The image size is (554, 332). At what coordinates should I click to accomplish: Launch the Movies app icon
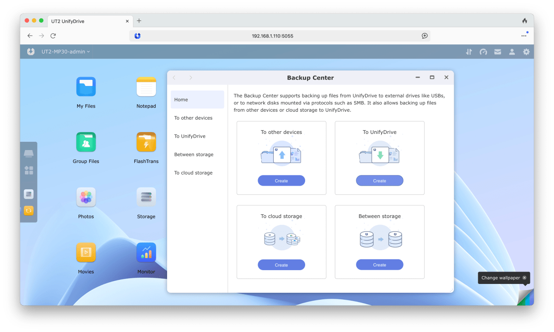[86, 253]
